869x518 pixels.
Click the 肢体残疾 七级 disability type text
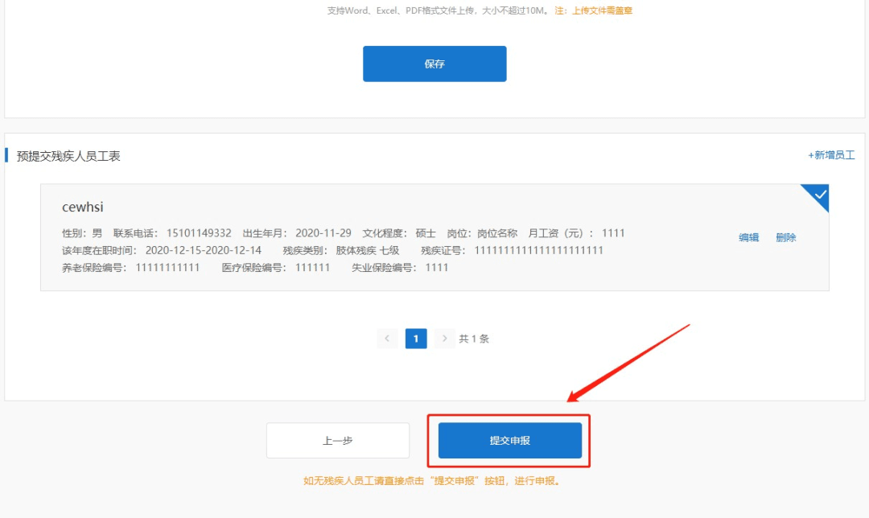pos(367,250)
